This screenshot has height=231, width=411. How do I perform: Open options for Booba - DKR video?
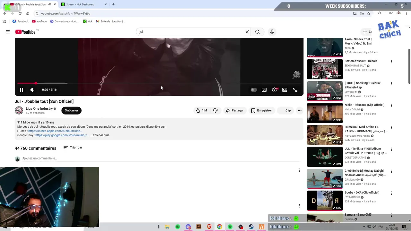tap(391, 193)
